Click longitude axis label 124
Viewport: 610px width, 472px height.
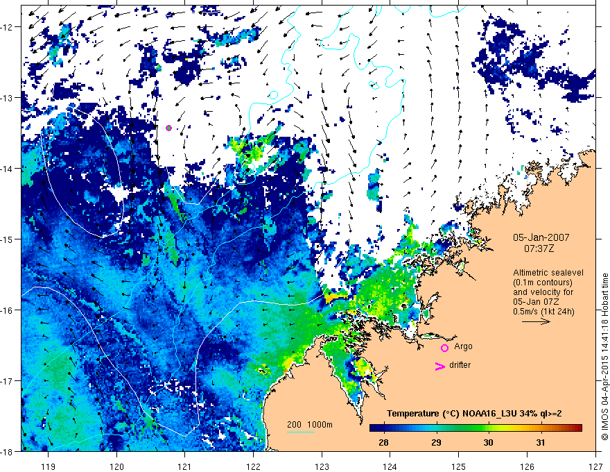pyautogui.click(x=390, y=466)
